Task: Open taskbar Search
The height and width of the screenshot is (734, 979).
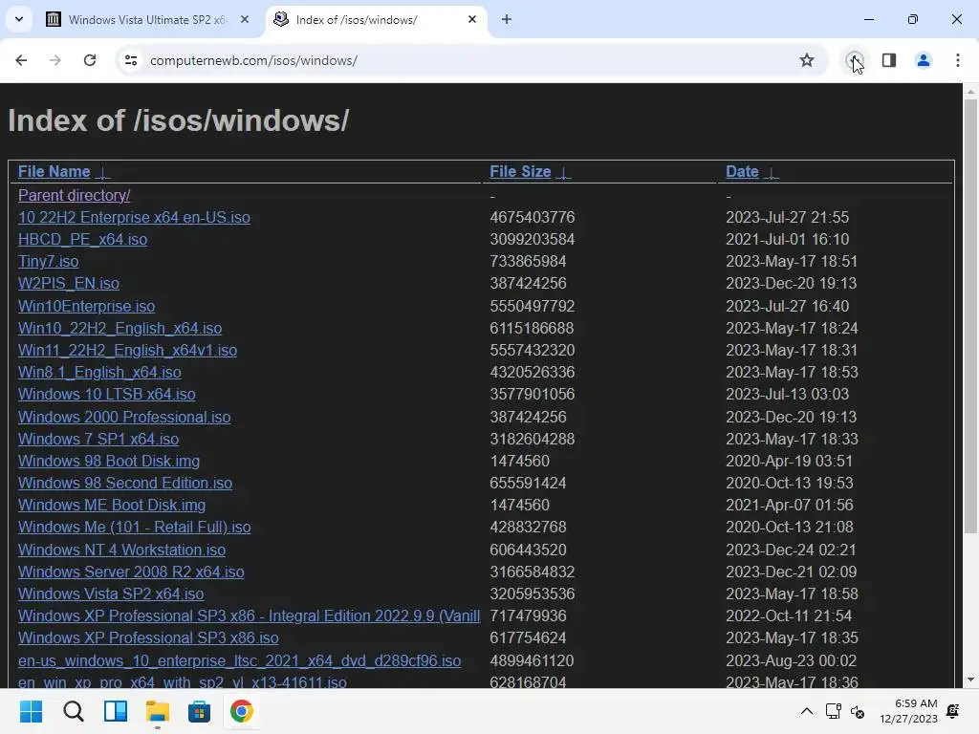Action: point(73,711)
